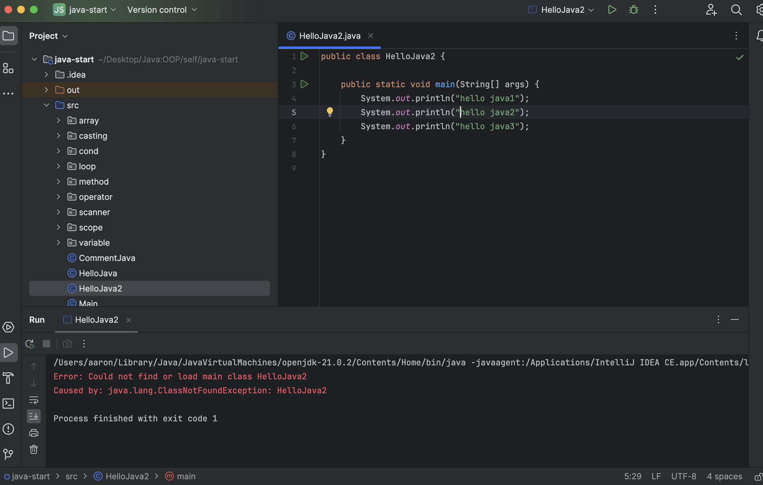Expand the array package in src folder
763x485 pixels.
pos(58,121)
